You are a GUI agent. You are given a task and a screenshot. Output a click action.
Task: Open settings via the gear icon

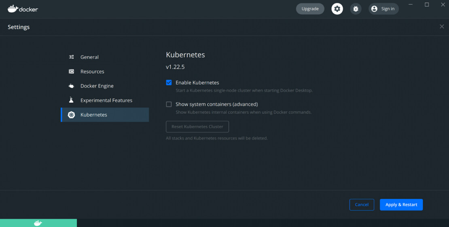(x=337, y=9)
